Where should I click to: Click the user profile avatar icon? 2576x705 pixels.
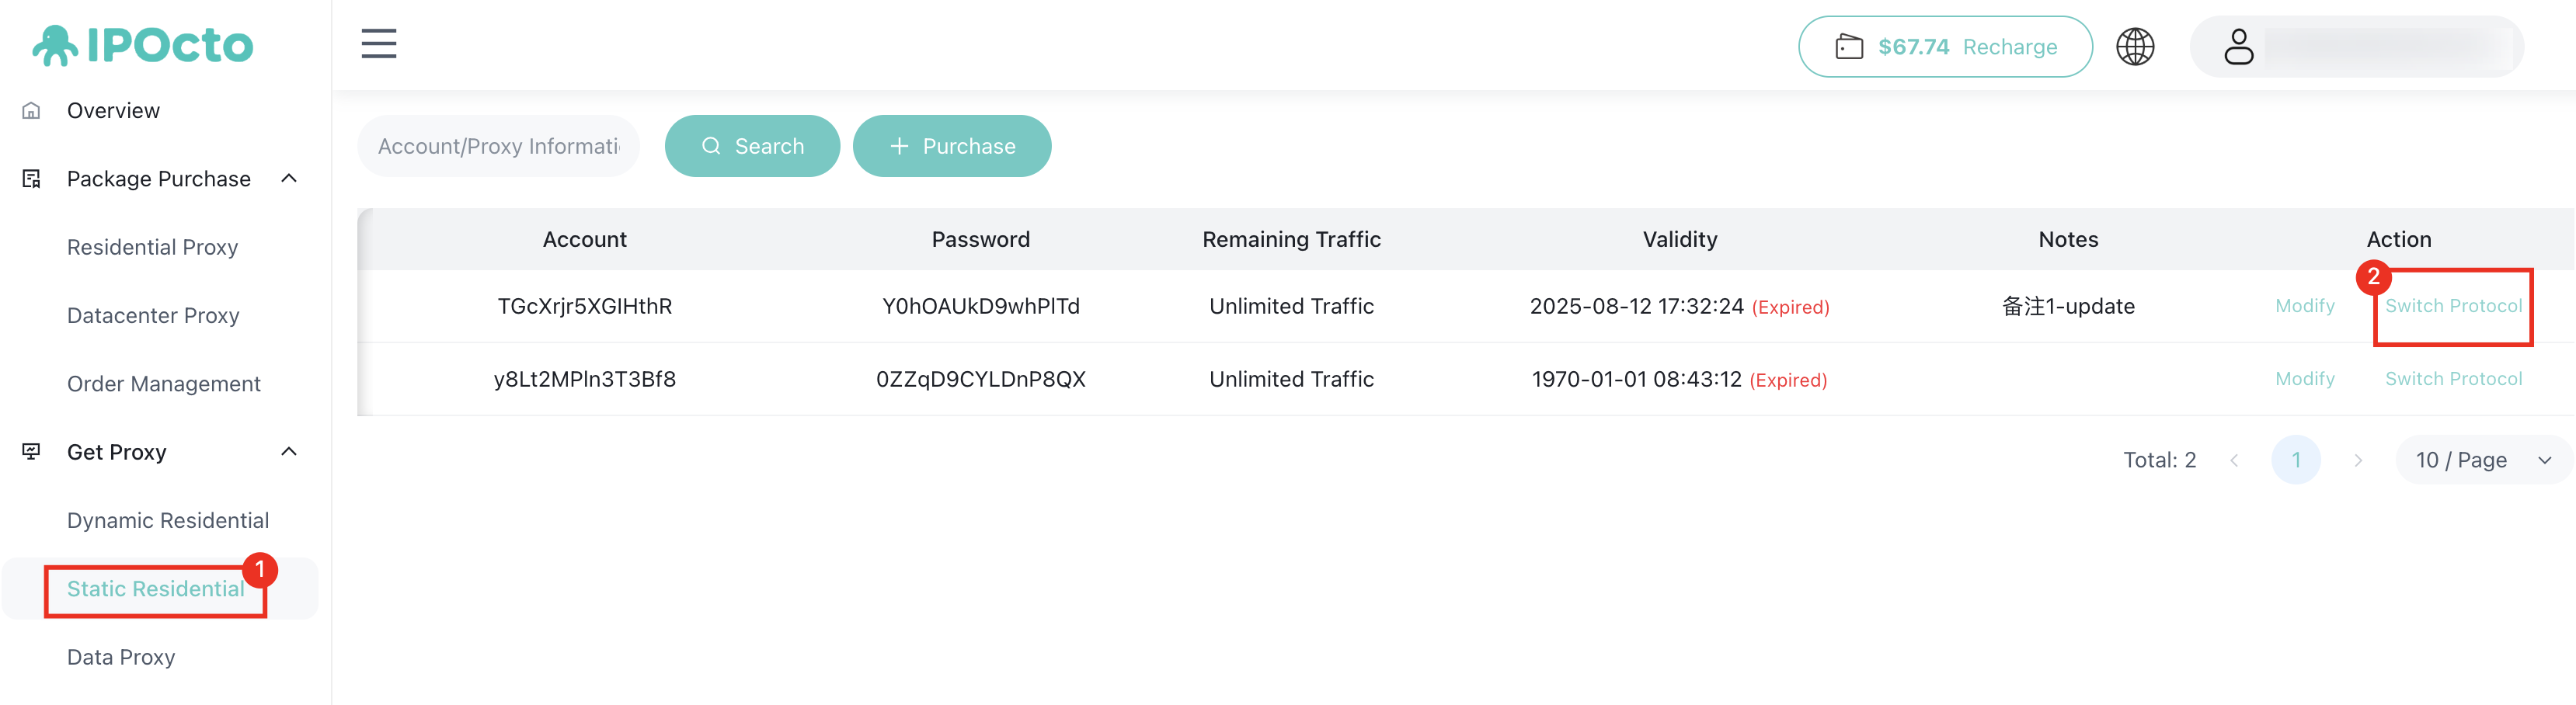[2238, 46]
